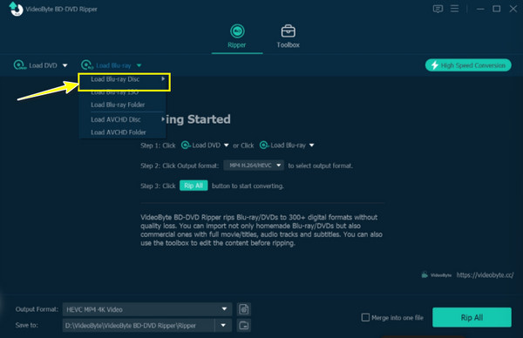Collapse the Load Blu-ray dropdown arrow

click(x=139, y=65)
